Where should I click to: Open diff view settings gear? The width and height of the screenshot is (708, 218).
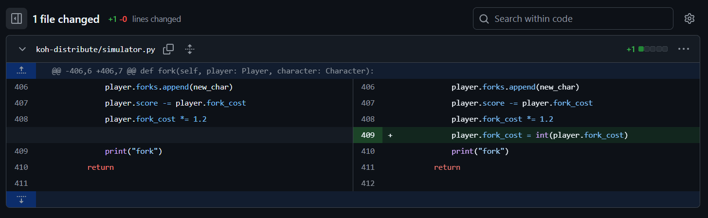(x=689, y=19)
